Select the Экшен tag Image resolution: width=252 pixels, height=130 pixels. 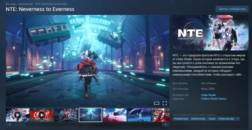(212, 119)
